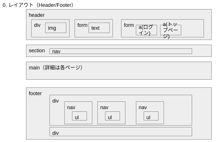
Task: Click the a(トップページ) link box
Action: (x=171, y=30)
